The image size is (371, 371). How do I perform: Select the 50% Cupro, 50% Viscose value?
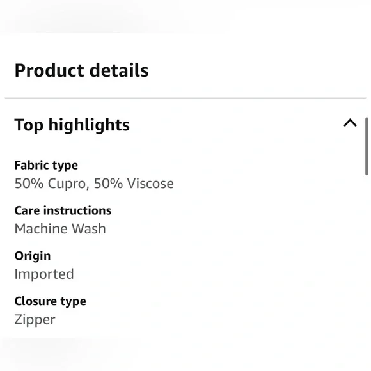(x=94, y=184)
